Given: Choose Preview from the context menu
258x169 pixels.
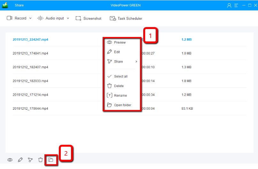Looking at the screenshot, I should tap(120, 42).
